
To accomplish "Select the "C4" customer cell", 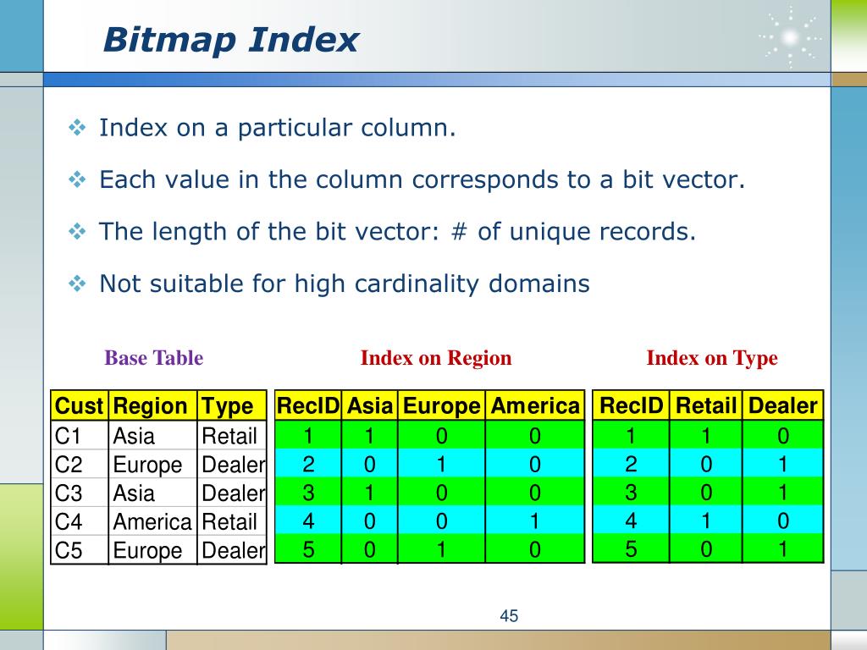I will (x=80, y=521).
